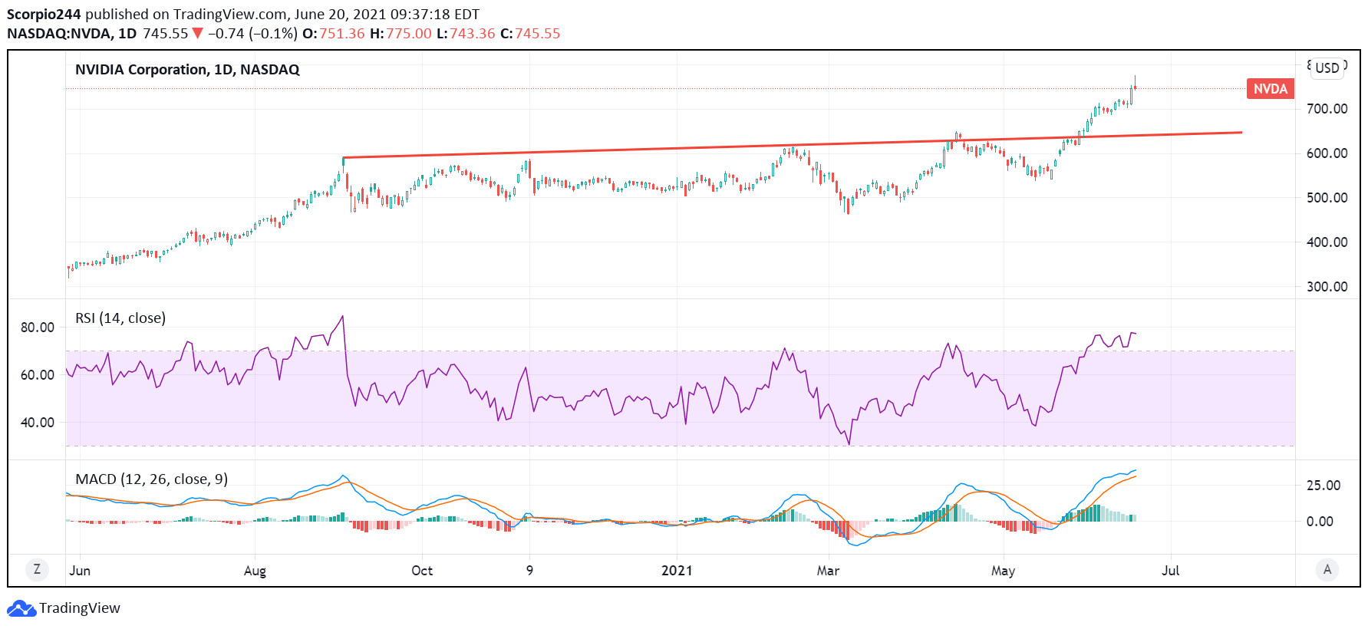The width and height of the screenshot is (1368, 629).
Task: Open the TradingView link beside the logo
Action: coord(80,608)
